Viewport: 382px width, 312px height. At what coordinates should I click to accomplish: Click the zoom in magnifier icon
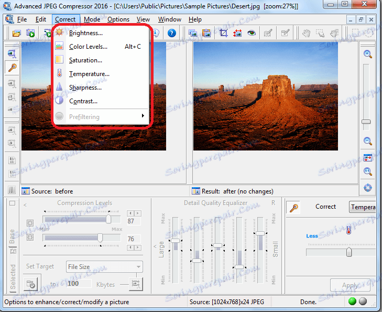pyautogui.click(x=367, y=54)
